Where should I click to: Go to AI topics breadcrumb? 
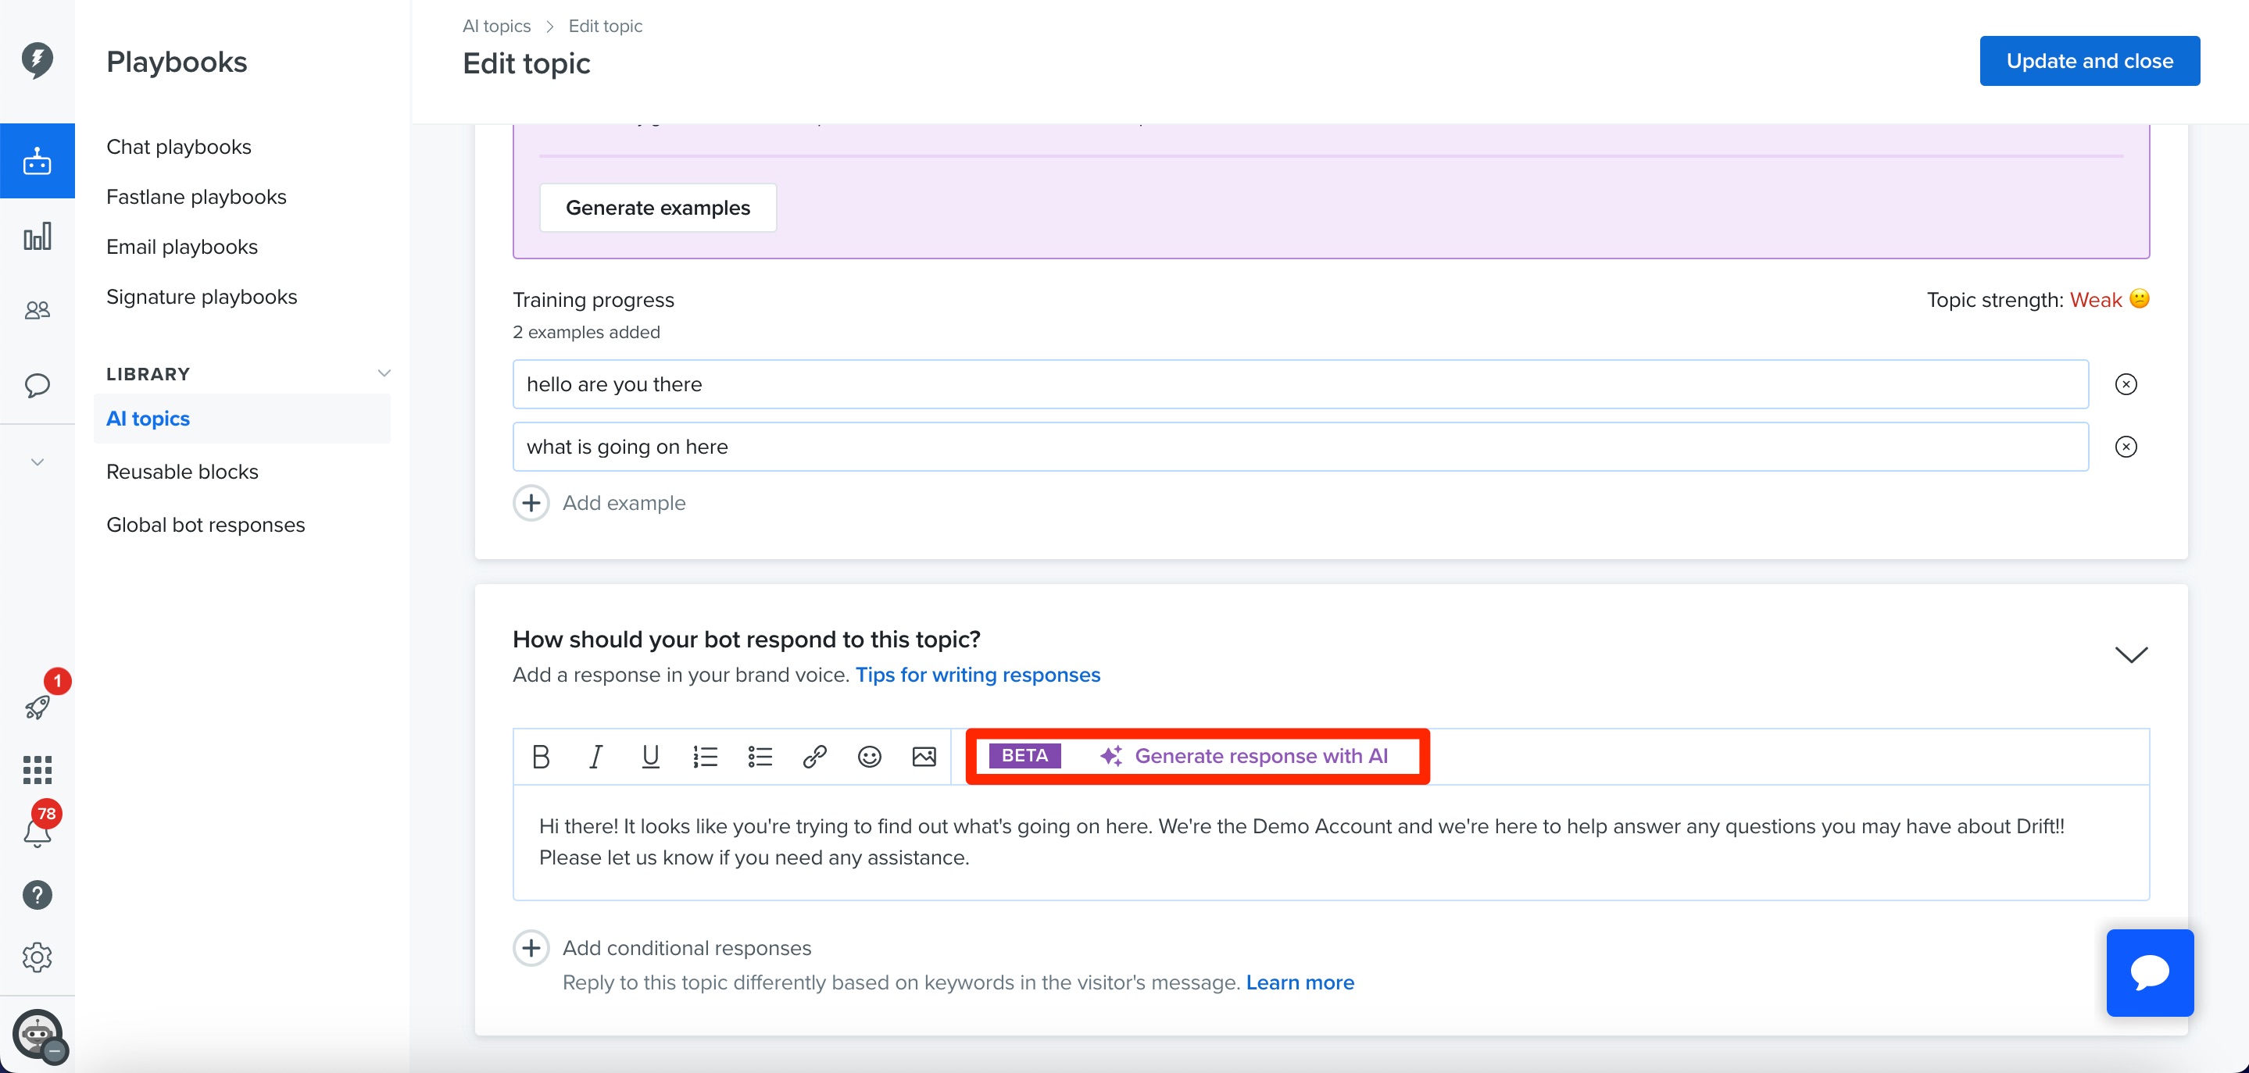point(496,27)
